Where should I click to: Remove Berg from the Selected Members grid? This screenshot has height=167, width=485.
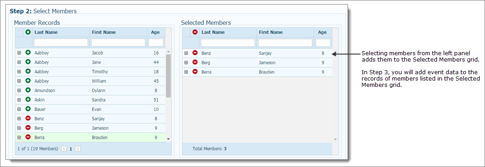pyautogui.click(x=195, y=62)
